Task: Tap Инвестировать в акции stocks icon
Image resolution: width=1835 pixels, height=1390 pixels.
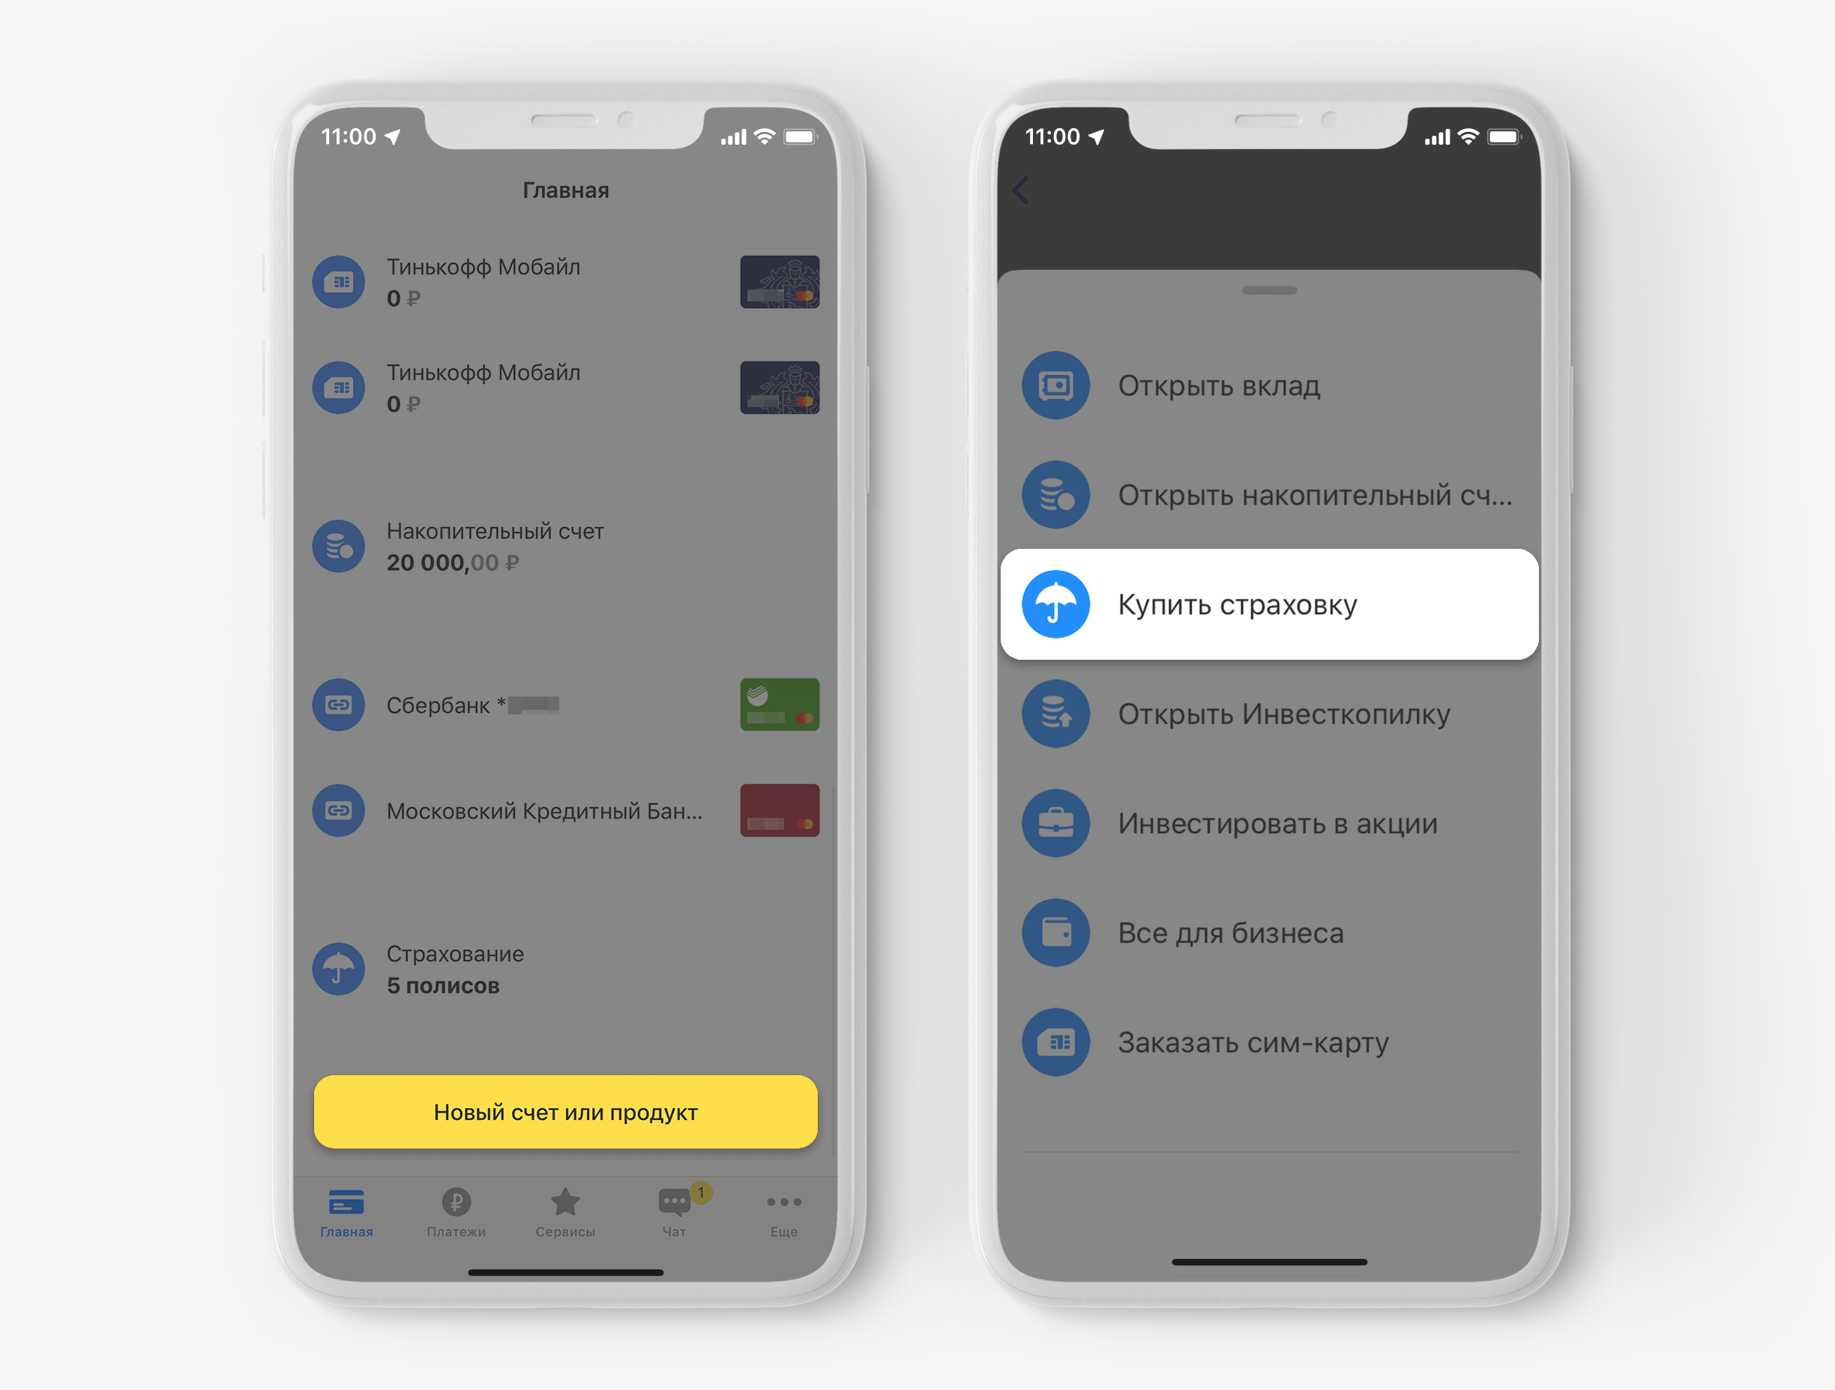Action: point(1054,819)
